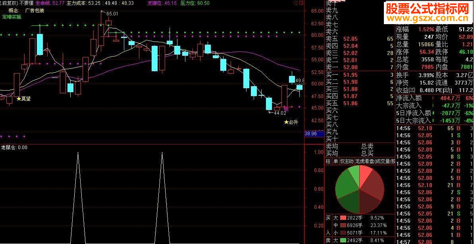474x244 pixels.
Task: Click the 卖一 price 52.00
Action: (x=351, y=67)
